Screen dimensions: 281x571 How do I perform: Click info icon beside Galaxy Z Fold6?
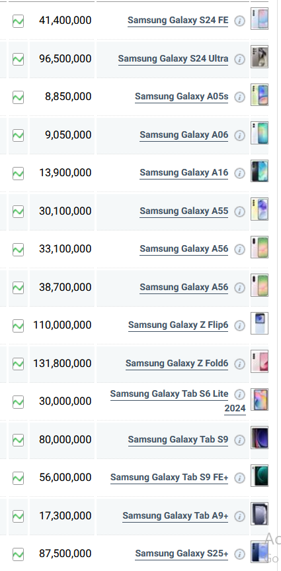pos(239,364)
